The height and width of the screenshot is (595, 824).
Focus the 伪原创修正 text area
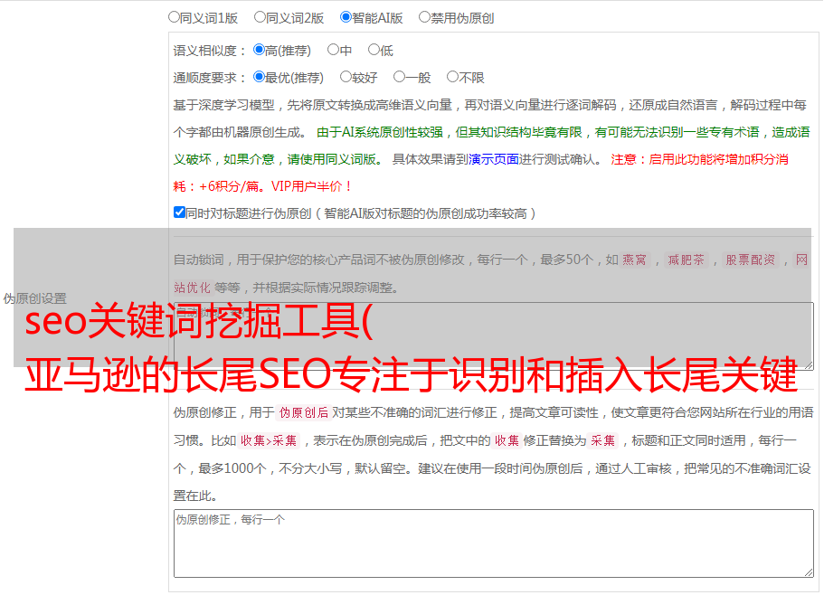pos(494,543)
